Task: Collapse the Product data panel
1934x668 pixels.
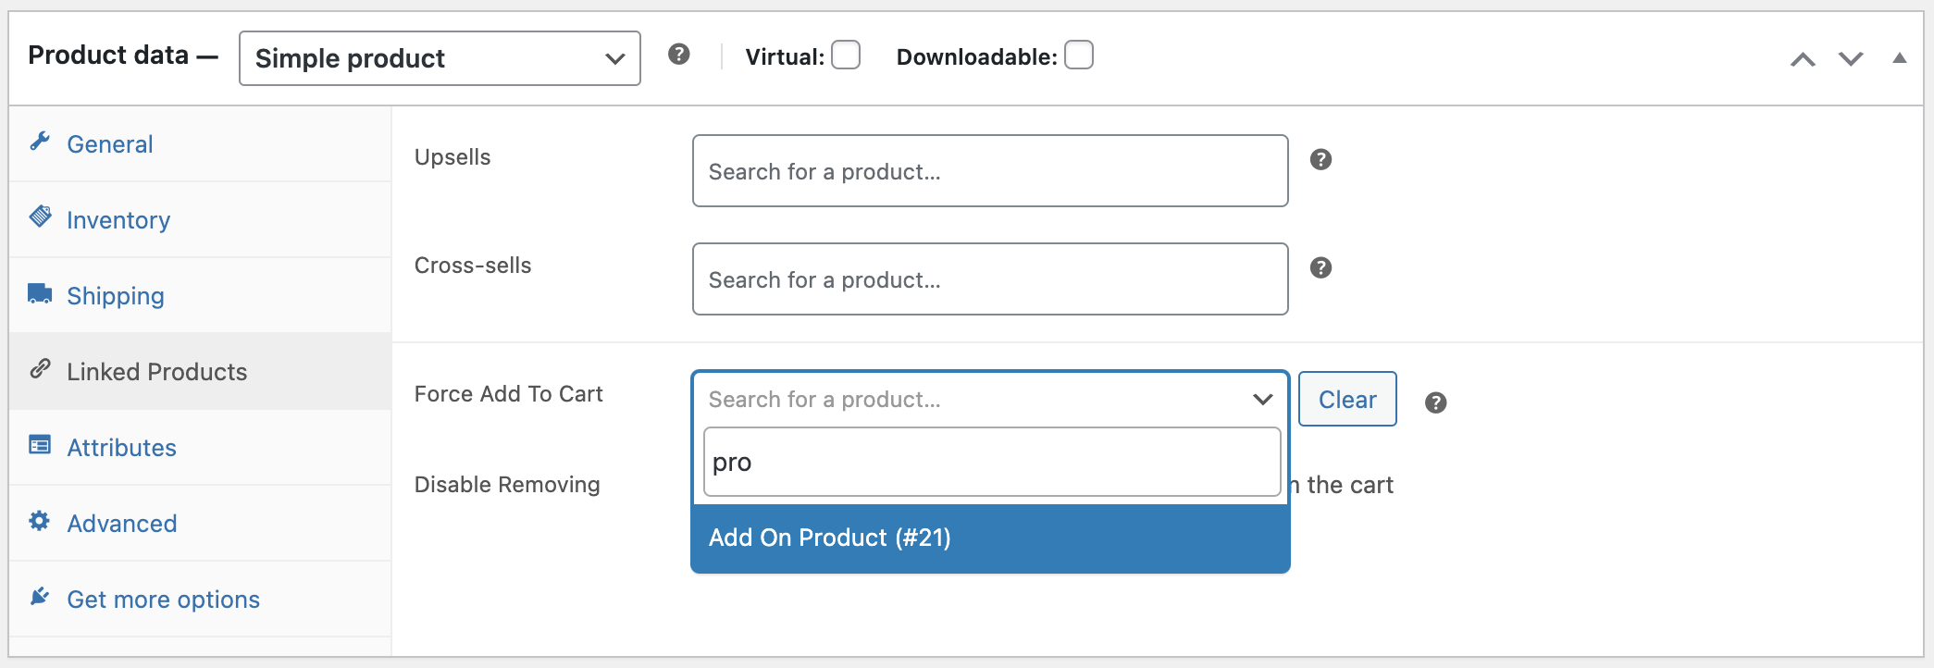Action: [1900, 58]
